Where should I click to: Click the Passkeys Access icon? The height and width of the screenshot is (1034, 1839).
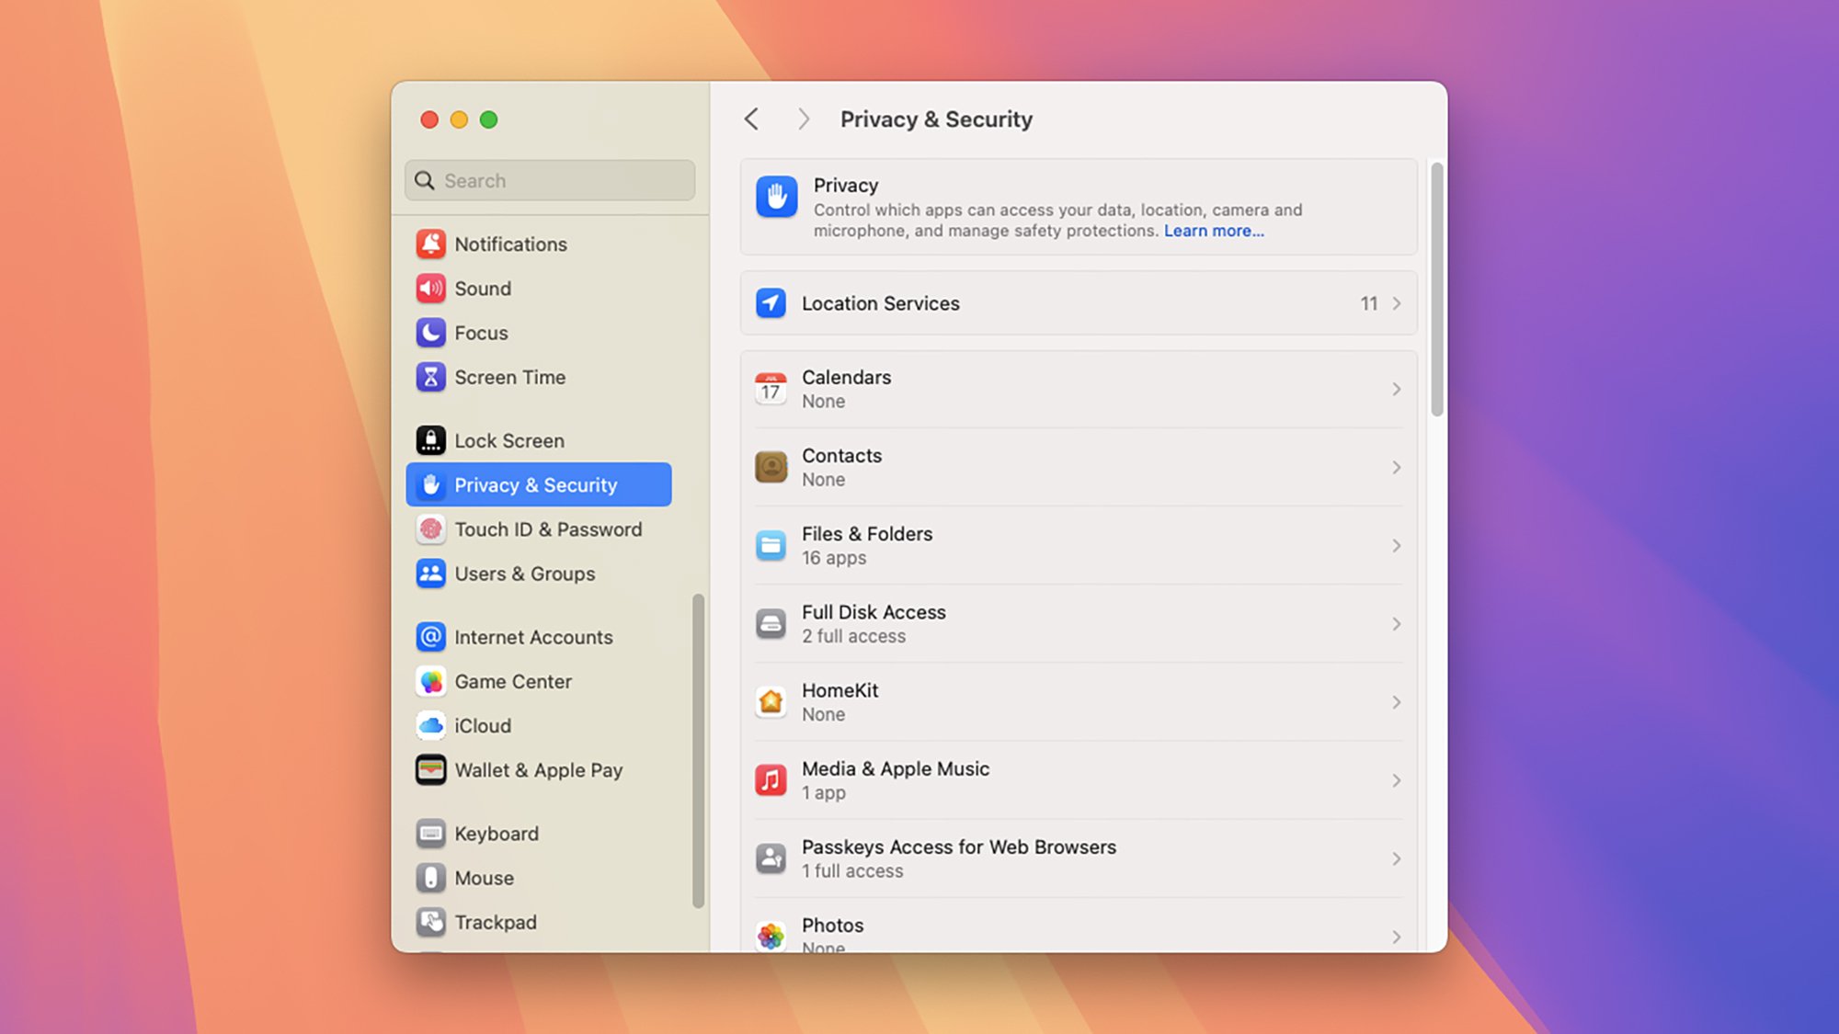[x=771, y=858]
